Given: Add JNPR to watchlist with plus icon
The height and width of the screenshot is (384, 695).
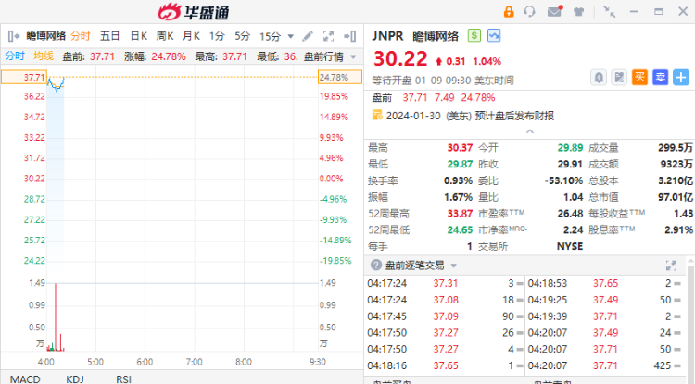Looking at the screenshot, I should (x=680, y=77).
